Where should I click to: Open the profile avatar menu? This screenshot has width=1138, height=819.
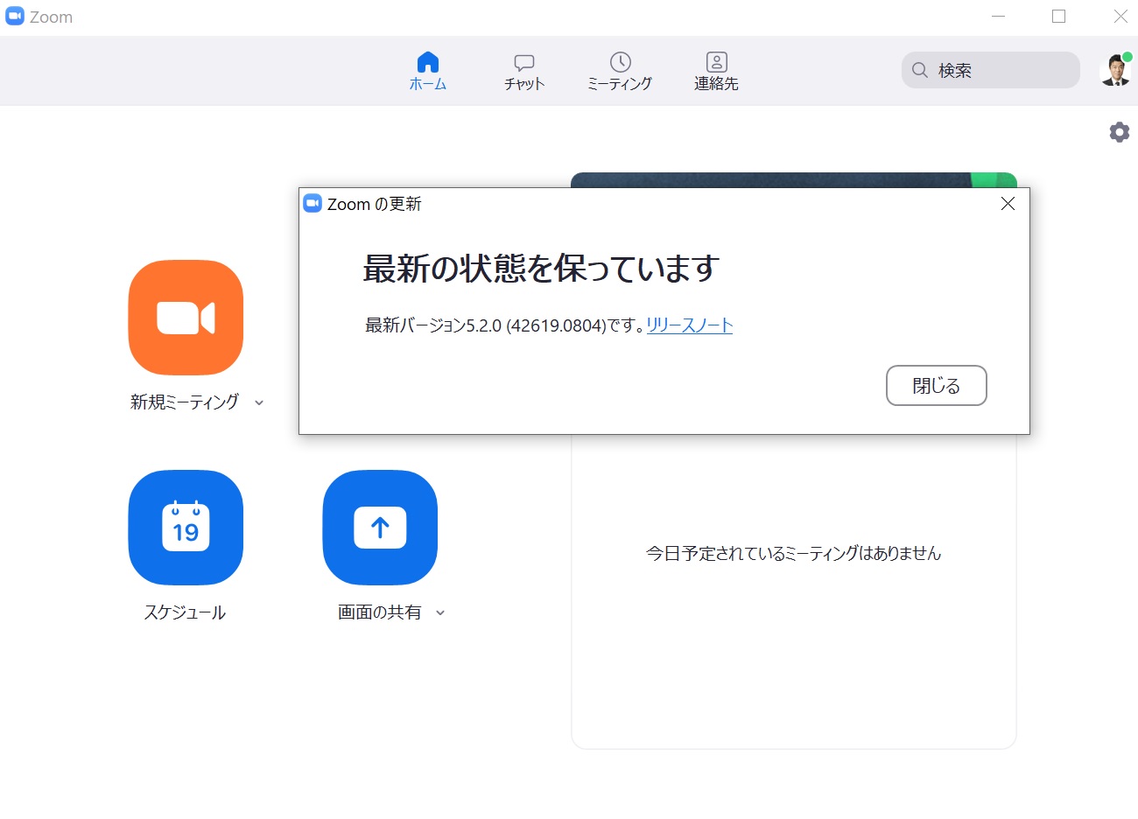1115,70
